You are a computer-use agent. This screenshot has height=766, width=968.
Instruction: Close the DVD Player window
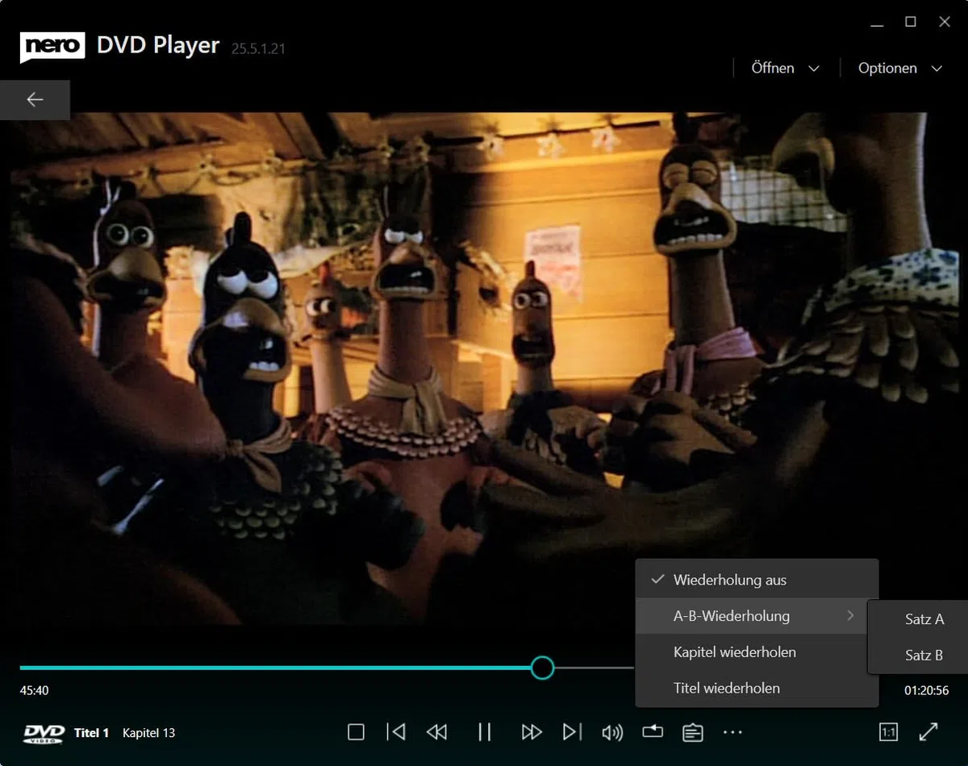[x=945, y=22]
